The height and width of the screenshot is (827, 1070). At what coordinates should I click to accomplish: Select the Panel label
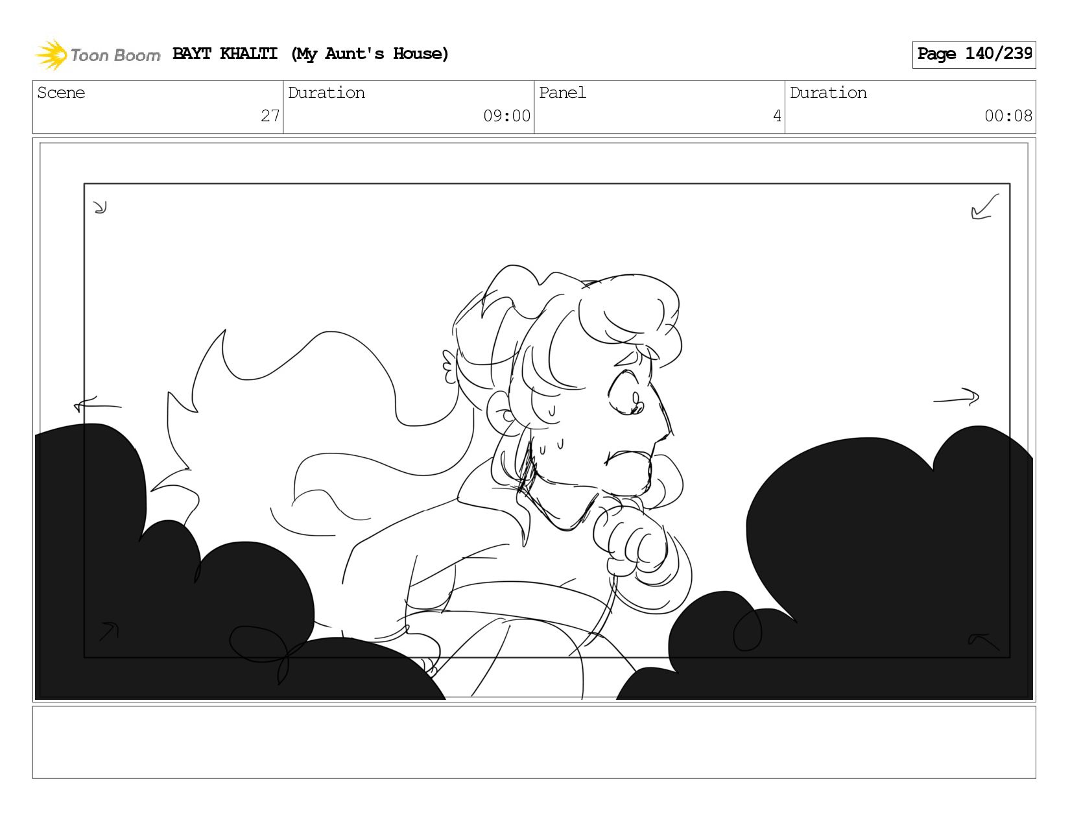(562, 93)
